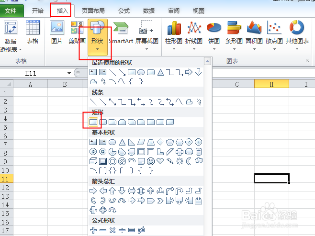This screenshot has height=236, width=315.
Task: Select the 插入 (Insert) ribbon tab
Action: 62,11
